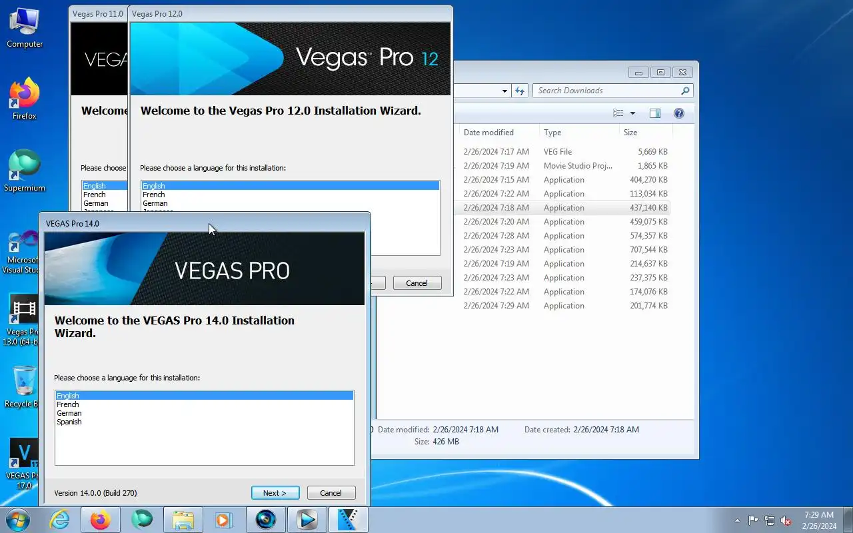The height and width of the screenshot is (533, 853).
Task: Select German in Vegas Pro 11.0 list
Action: 105,203
